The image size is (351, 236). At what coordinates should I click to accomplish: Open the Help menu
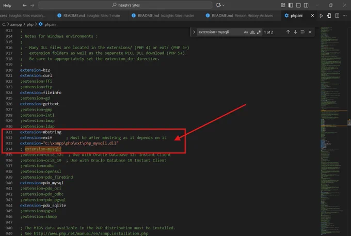point(7,5)
